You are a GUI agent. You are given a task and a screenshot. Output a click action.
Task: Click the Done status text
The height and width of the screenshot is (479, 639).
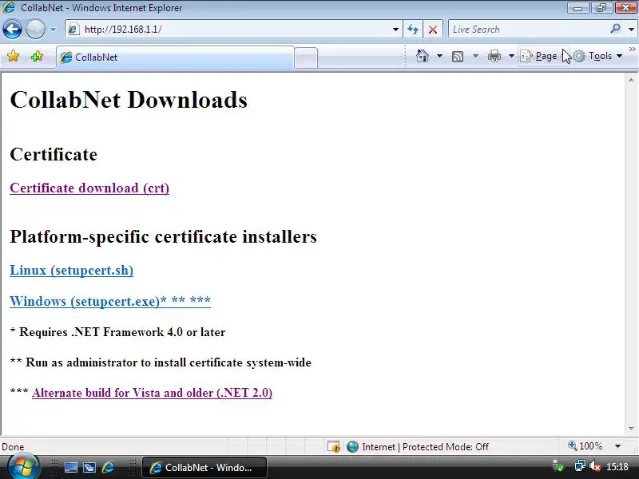coord(13,447)
